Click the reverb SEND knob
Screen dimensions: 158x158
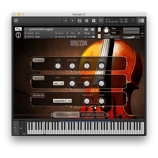click(x=101, y=101)
